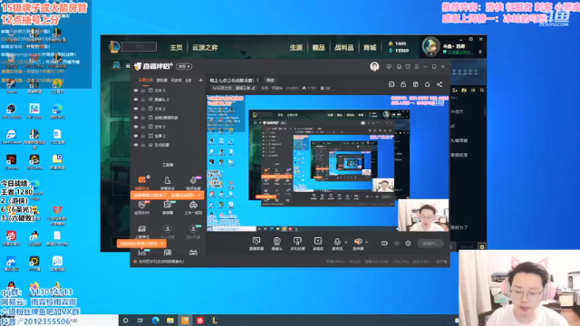This screenshot has width=580, height=326.
Task: Open the summoner profile avatar in League client
Action: [x=431, y=46]
